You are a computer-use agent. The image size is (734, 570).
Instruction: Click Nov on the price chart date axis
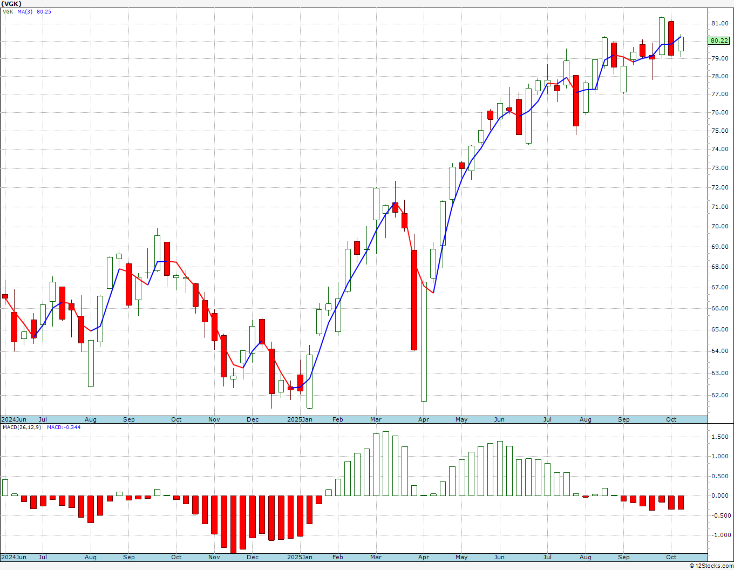click(214, 419)
